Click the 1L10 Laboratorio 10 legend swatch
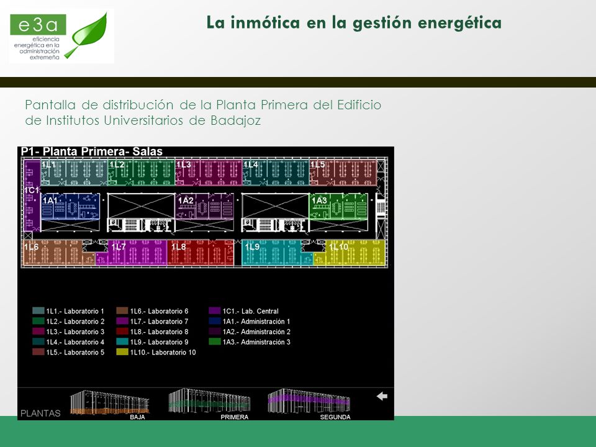The height and width of the screenshot is (447, 596). coord(122,352)
